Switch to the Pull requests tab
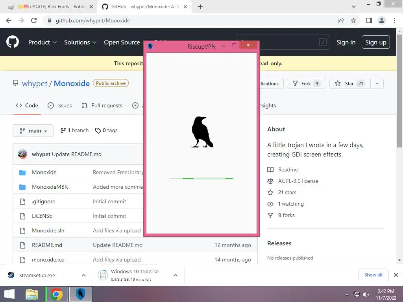Viewport: 403px width, 302px height. pos(102,105)
